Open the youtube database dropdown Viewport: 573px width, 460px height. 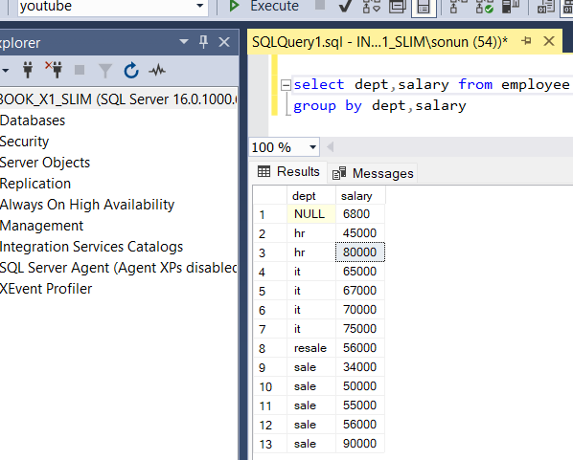point(199,6)
